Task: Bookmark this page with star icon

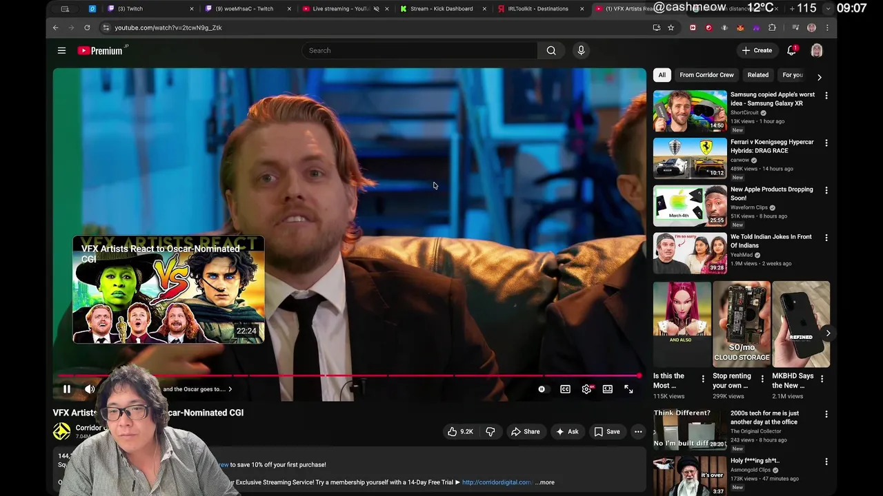Action: coord(671,28)
